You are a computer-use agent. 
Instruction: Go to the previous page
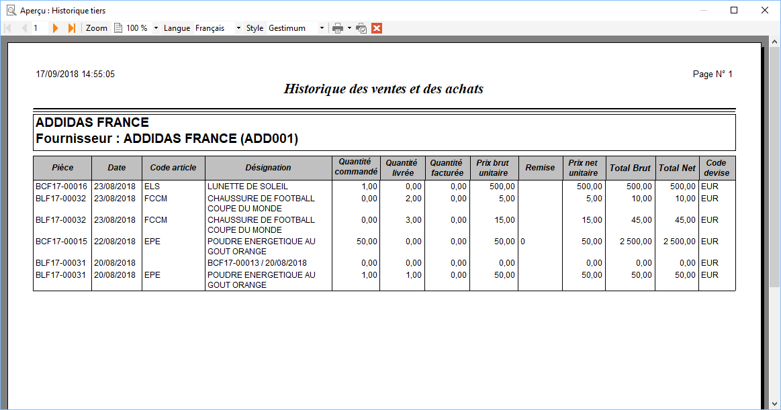24,28
